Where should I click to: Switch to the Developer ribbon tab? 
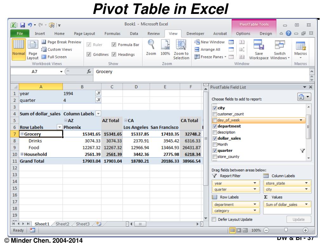[x=195, y=34]
